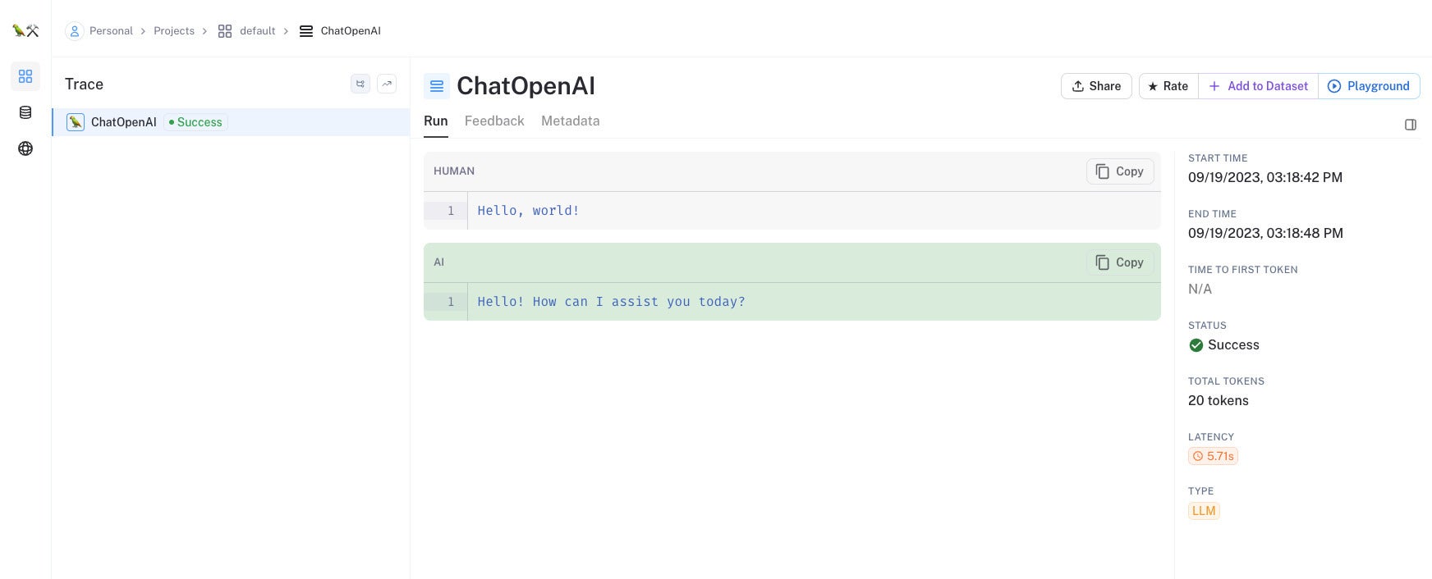Click the Success badge in trace row
Screen dimensions: 1432x579
pyautogui.click(x=195, y=122)
